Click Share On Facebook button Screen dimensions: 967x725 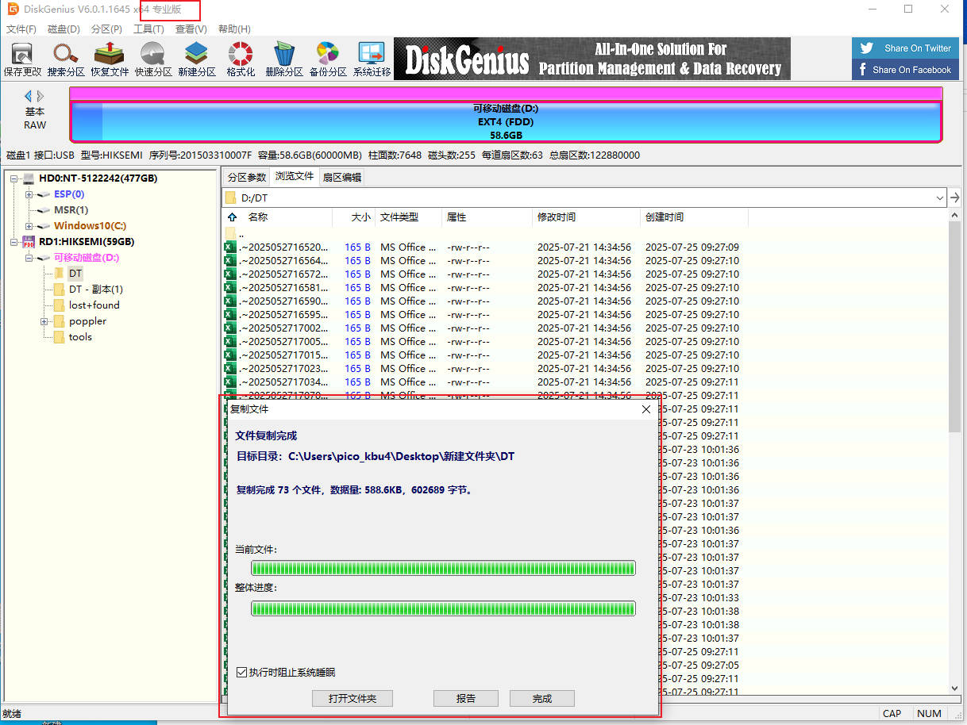tap(906, 70)
